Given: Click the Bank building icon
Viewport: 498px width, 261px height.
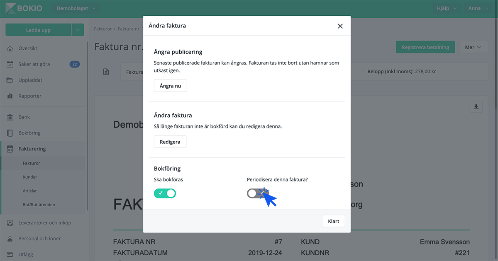Looking at the screenshot, I should (10, 117).
